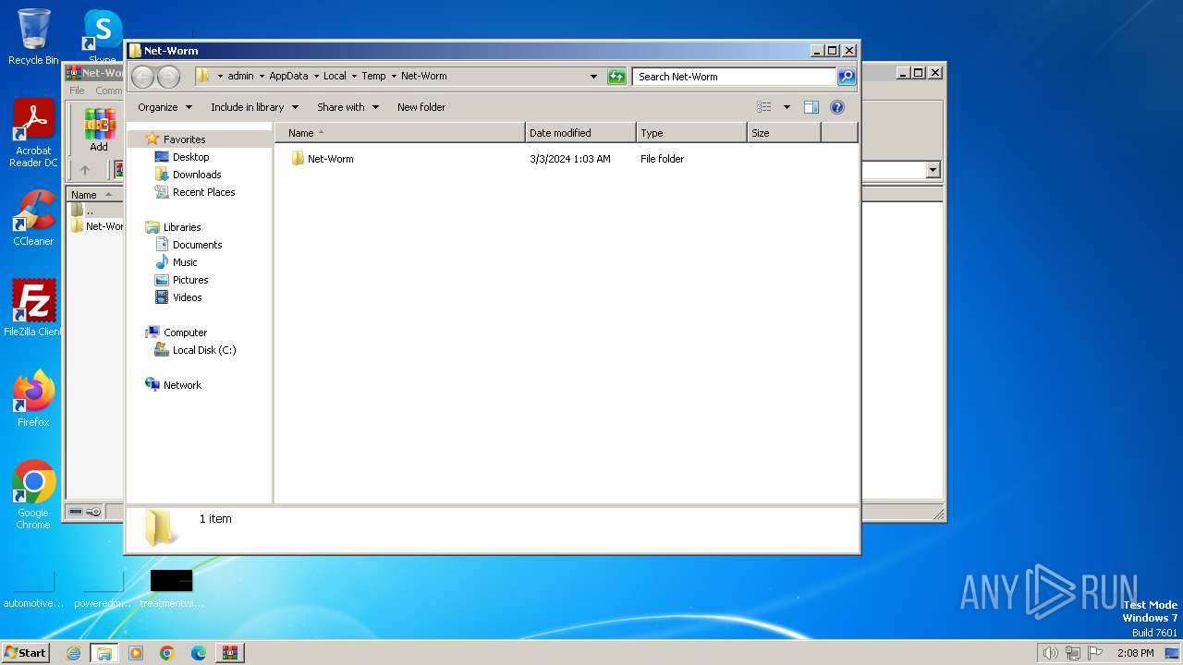1183x665 pixels.
Task: Create a New folder
Action: pyautogui.click(x=421, y=107)
